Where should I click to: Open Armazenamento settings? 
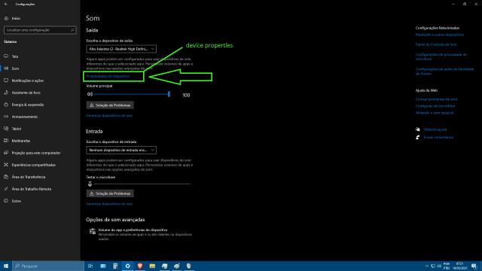25,117
